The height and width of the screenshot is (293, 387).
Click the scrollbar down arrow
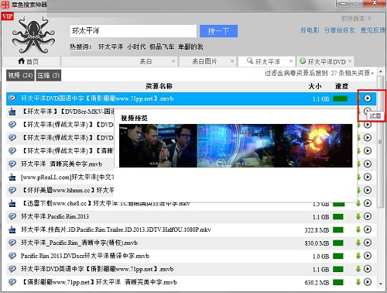(x=381, y=284)
